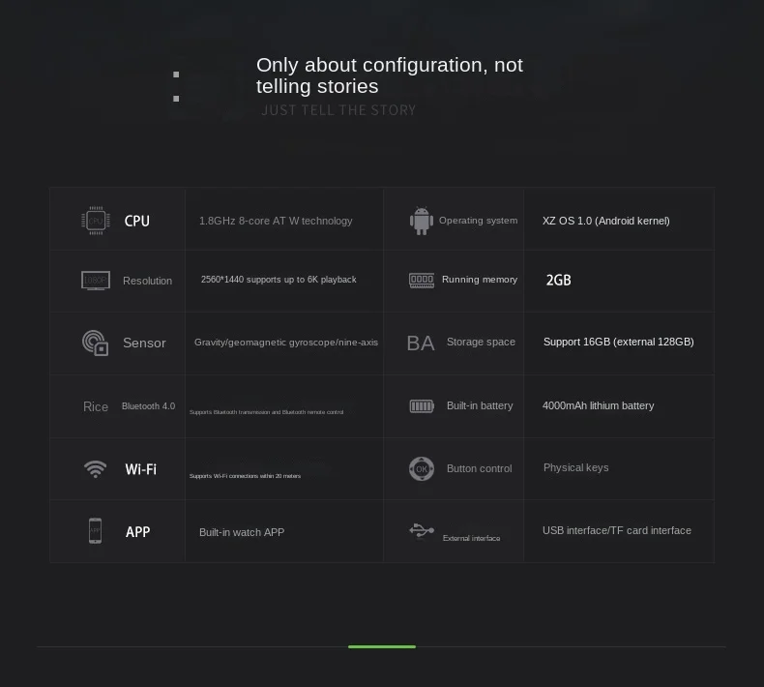Screen dimensions: 764x687
Task: Click the "Only about configuration" heading
Action: point(389,75)
